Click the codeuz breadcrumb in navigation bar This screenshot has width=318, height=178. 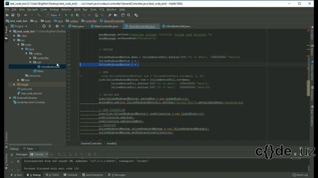tap(72, 21)
